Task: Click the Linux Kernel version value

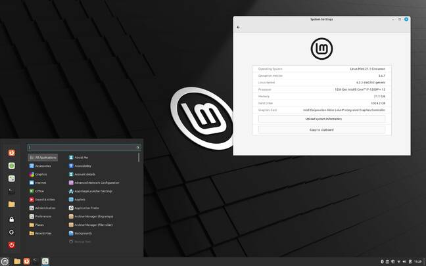Action: coord(371,83)
